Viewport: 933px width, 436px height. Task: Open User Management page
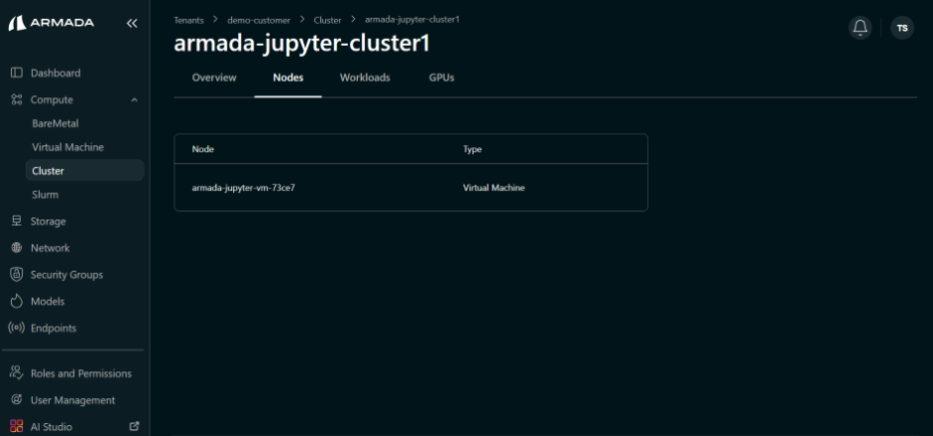coord(73,400)
